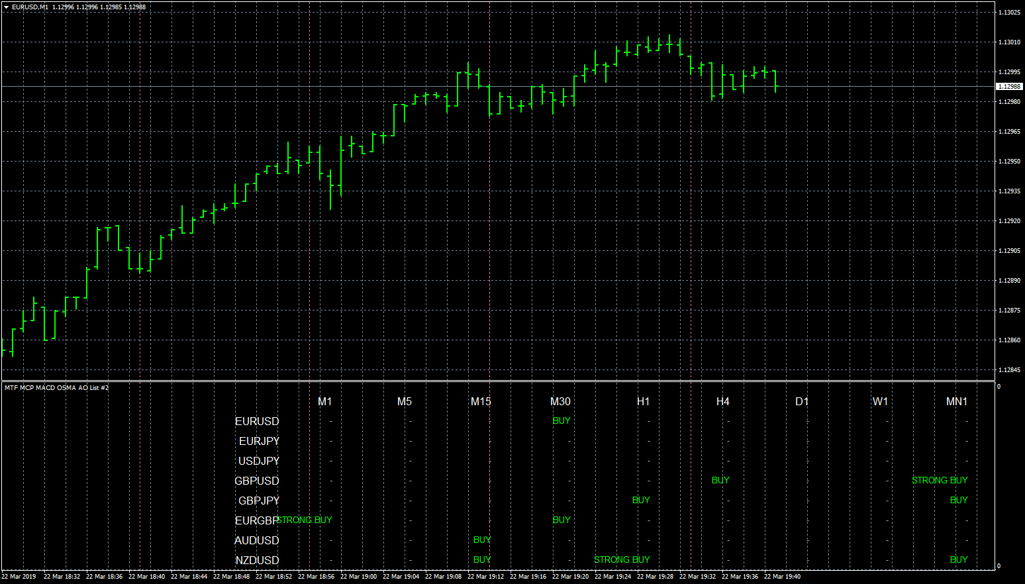
Task: Click the BUY signal in the EURUSD row
Action: 561,420
